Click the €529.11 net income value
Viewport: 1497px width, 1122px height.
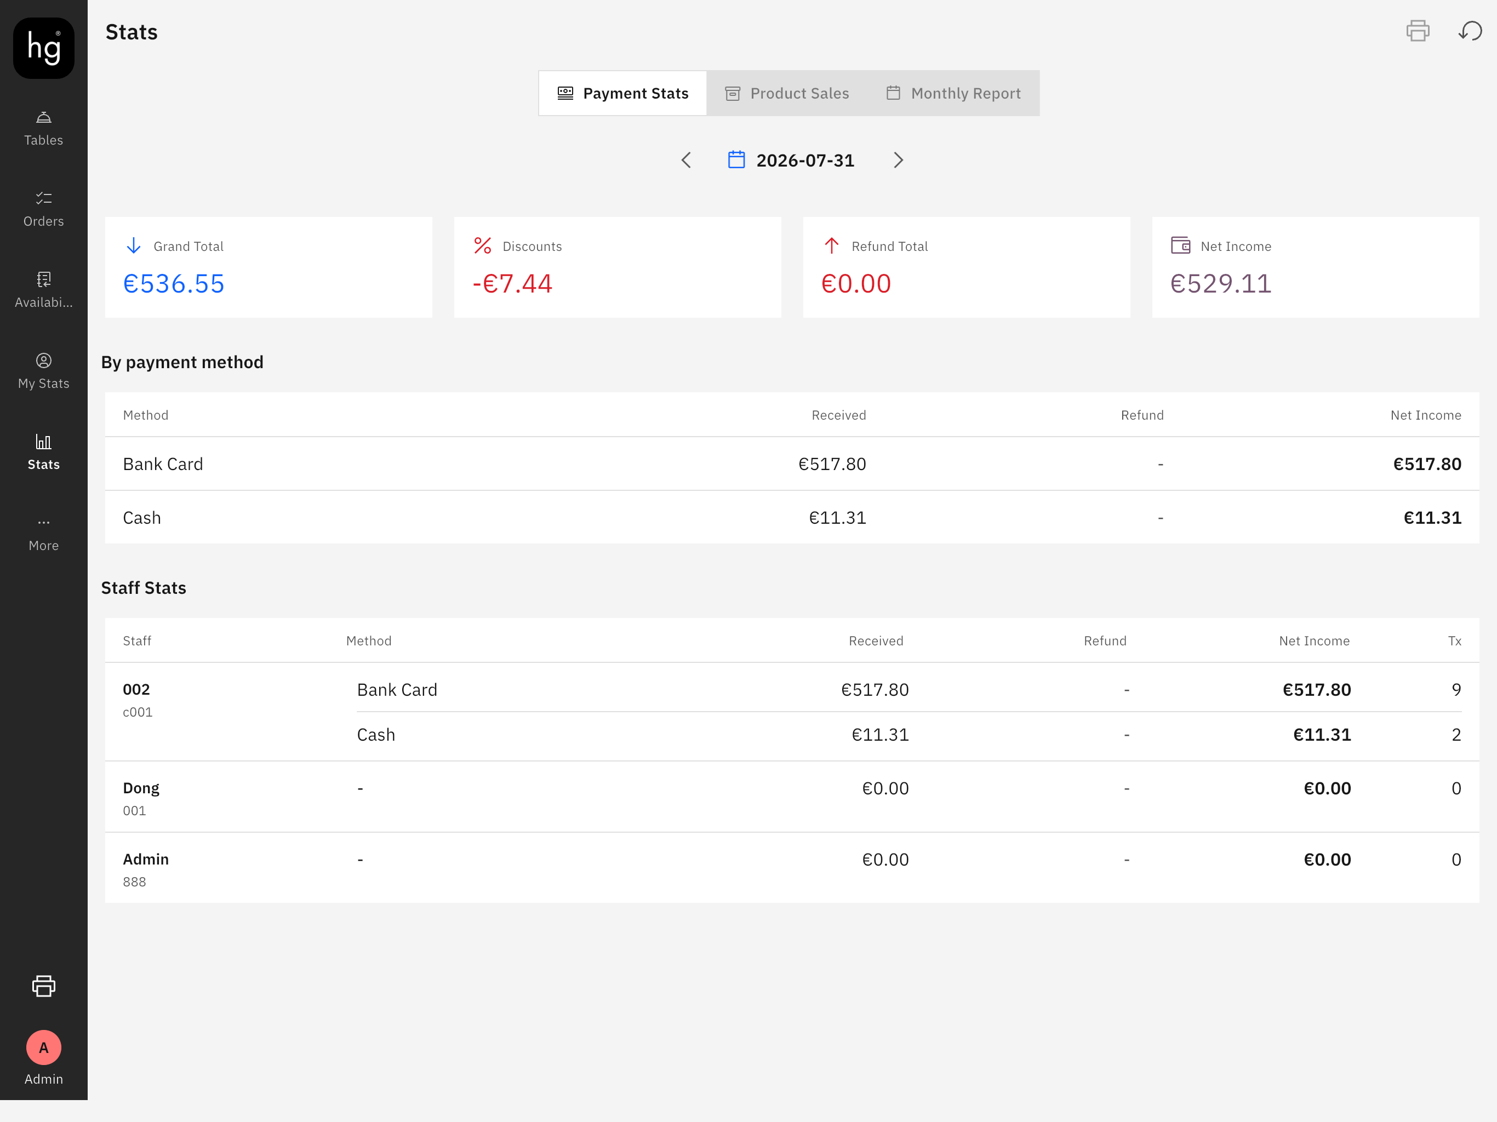(x=1221, y=284)
